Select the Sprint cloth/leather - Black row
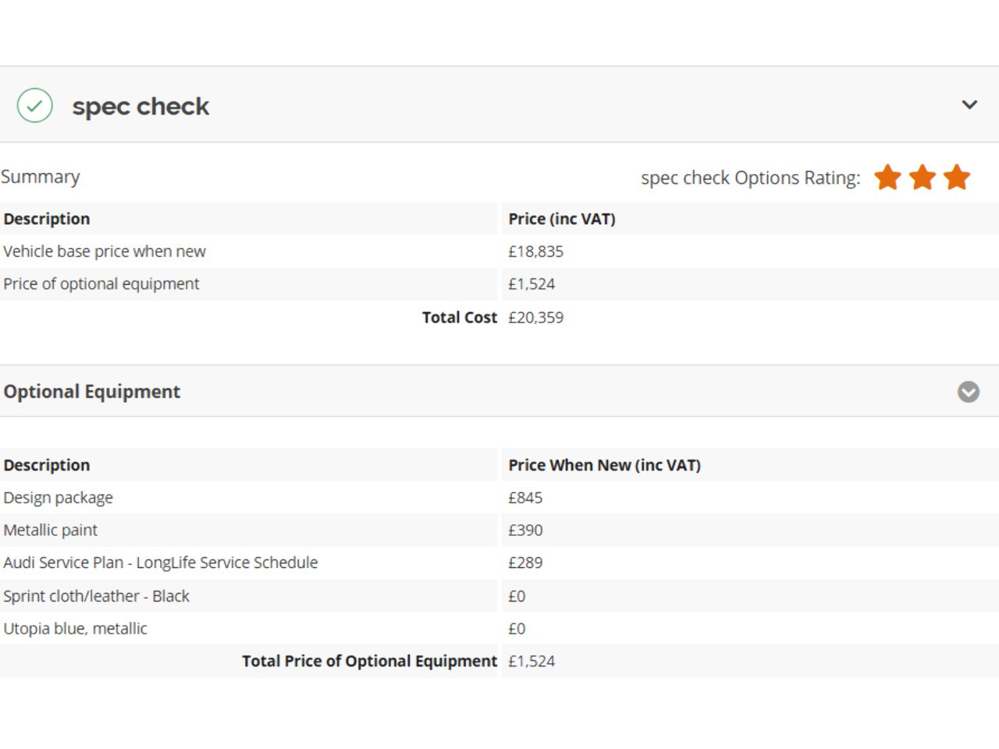 [97, 596]
